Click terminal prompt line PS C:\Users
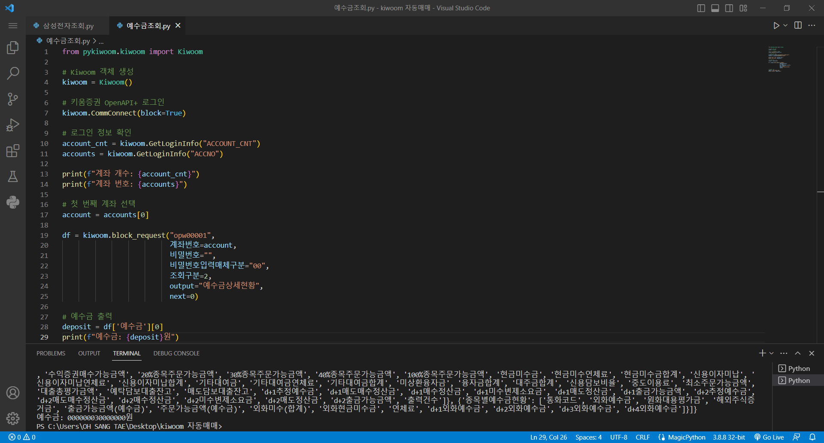Screen dimensions: 824x443 pyautogui.click(x=129, y=426)
